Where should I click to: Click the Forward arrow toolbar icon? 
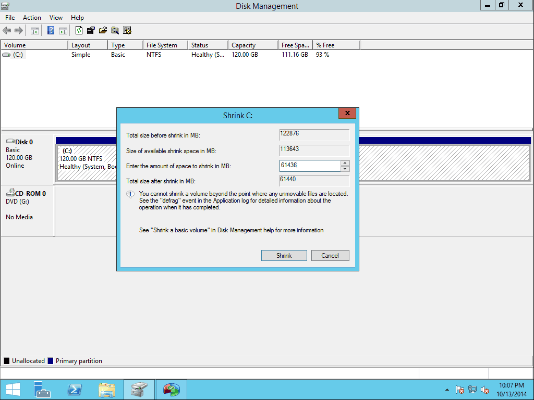[19, 31]
